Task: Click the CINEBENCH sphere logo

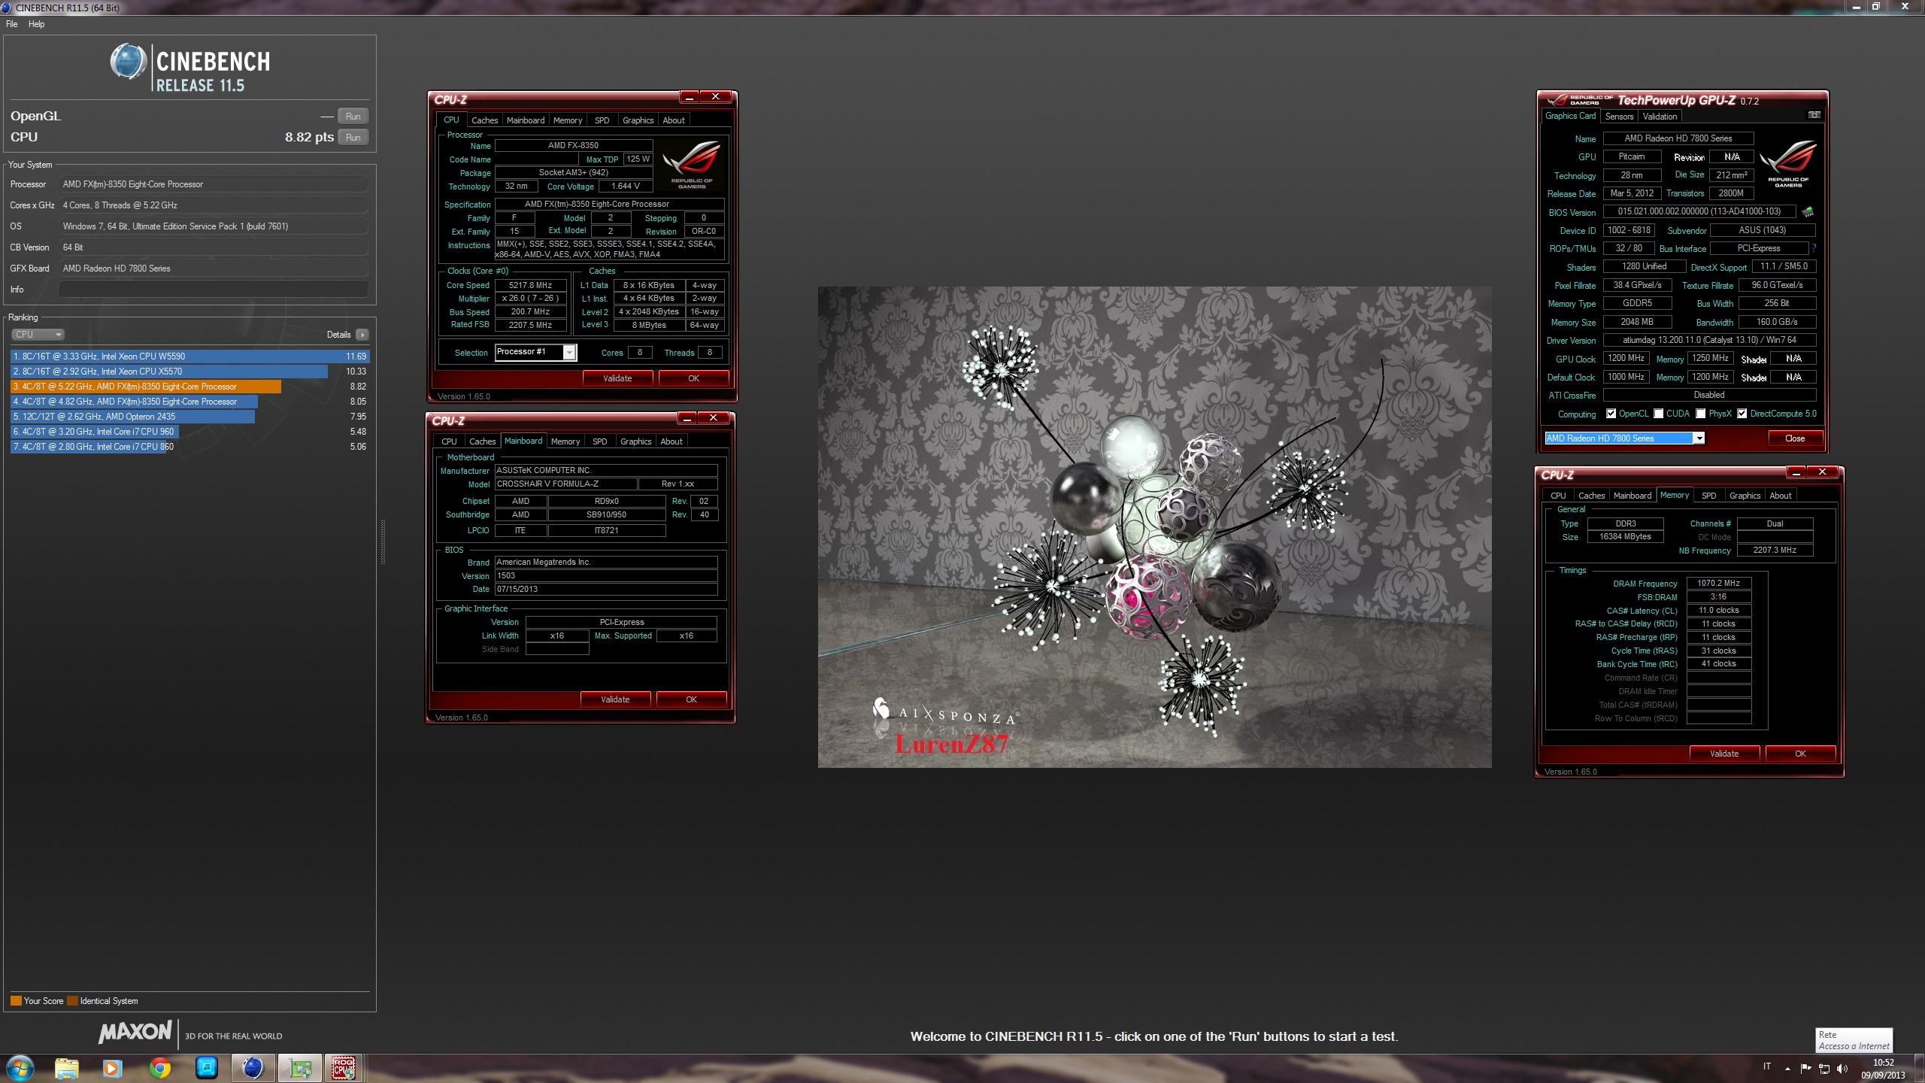Action: click(x=128, y=62)
